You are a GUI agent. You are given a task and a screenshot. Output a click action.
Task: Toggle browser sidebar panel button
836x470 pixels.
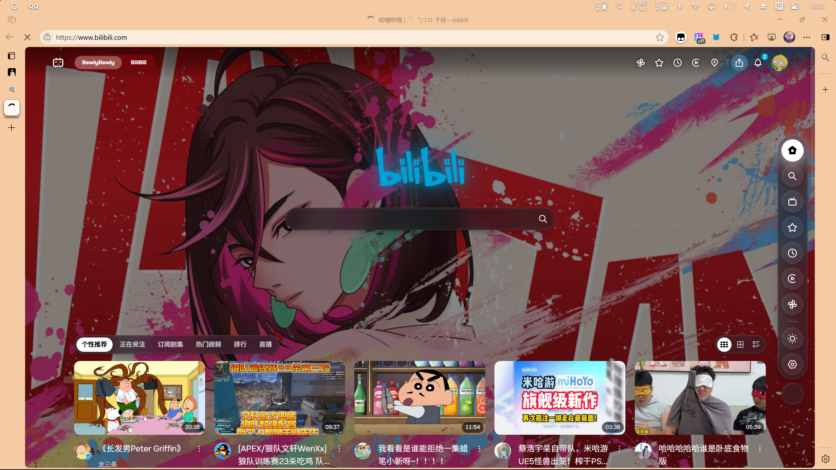click(825, 37)
